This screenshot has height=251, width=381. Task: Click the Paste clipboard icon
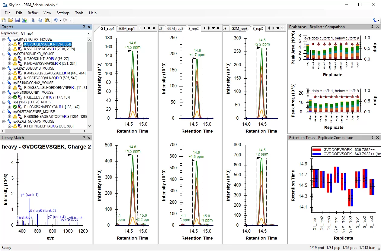pos(47,20)
